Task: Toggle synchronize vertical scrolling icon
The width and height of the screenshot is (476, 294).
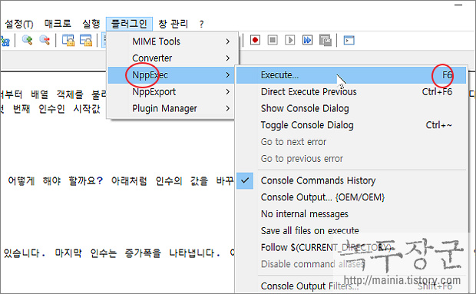Action: click(68, 40)
